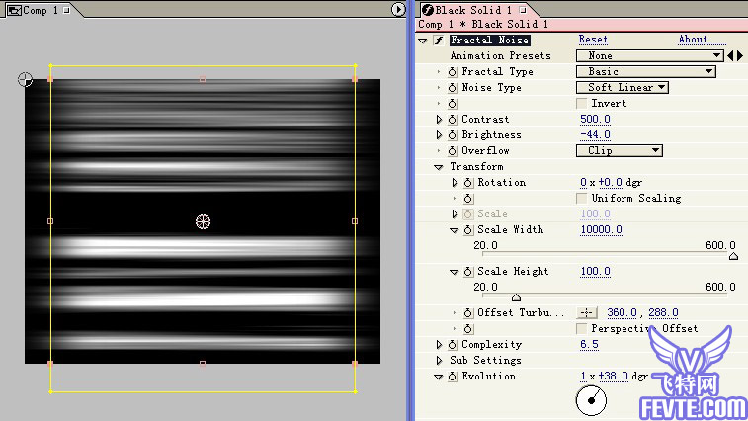Toggle Invert stopwatch icon
Image resolution: width=748 pixels, height=421 pixels.
(x=453, y=103)
